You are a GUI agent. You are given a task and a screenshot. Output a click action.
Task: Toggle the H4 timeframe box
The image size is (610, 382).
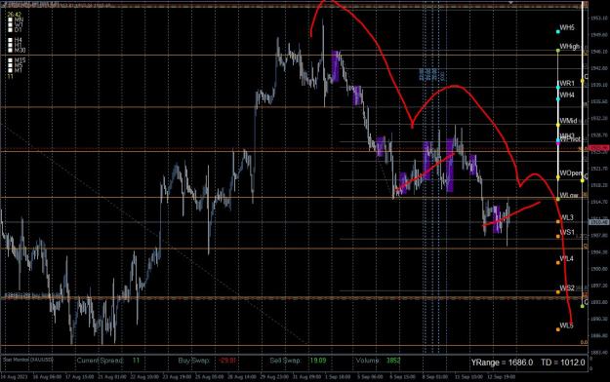[10, 40]
